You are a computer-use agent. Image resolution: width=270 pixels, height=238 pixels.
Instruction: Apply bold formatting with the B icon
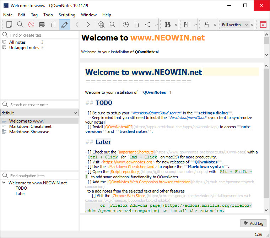pyautogui.click(x=168, y=25)
